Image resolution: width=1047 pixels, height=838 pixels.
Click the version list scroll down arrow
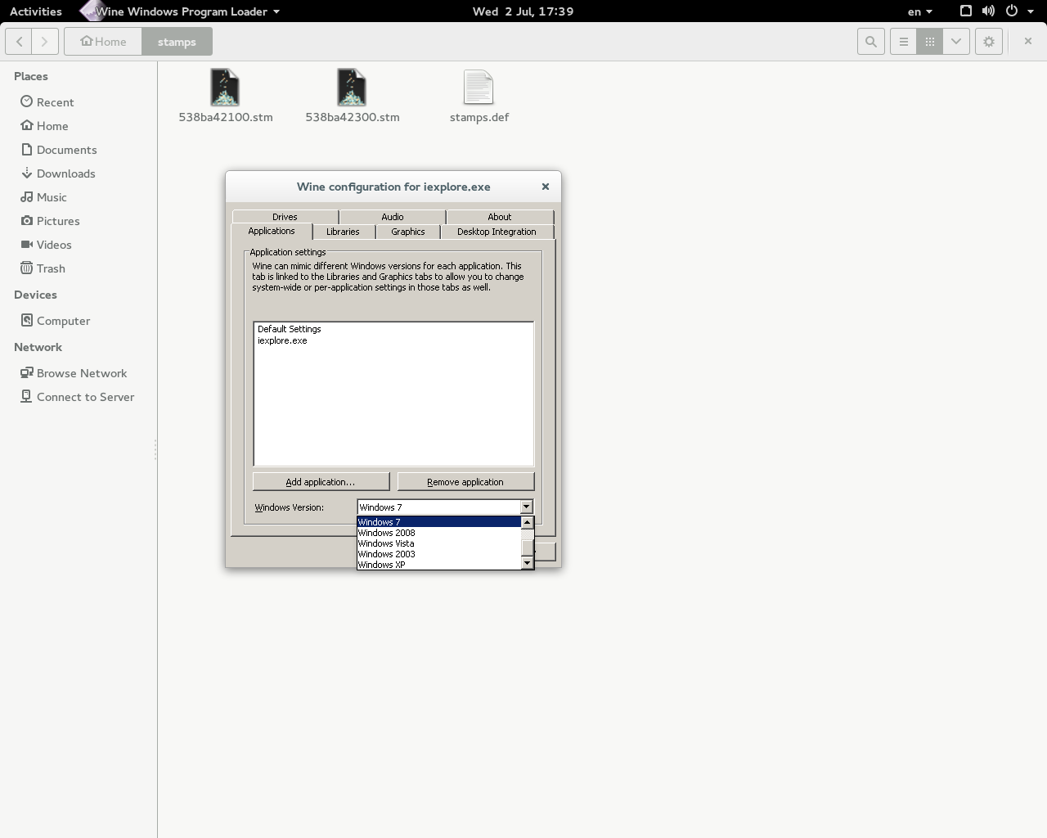[x=528, y=563]
